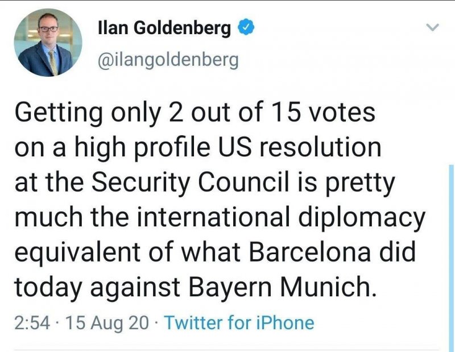Click the 15 Aug 20 date

[108, 323]
